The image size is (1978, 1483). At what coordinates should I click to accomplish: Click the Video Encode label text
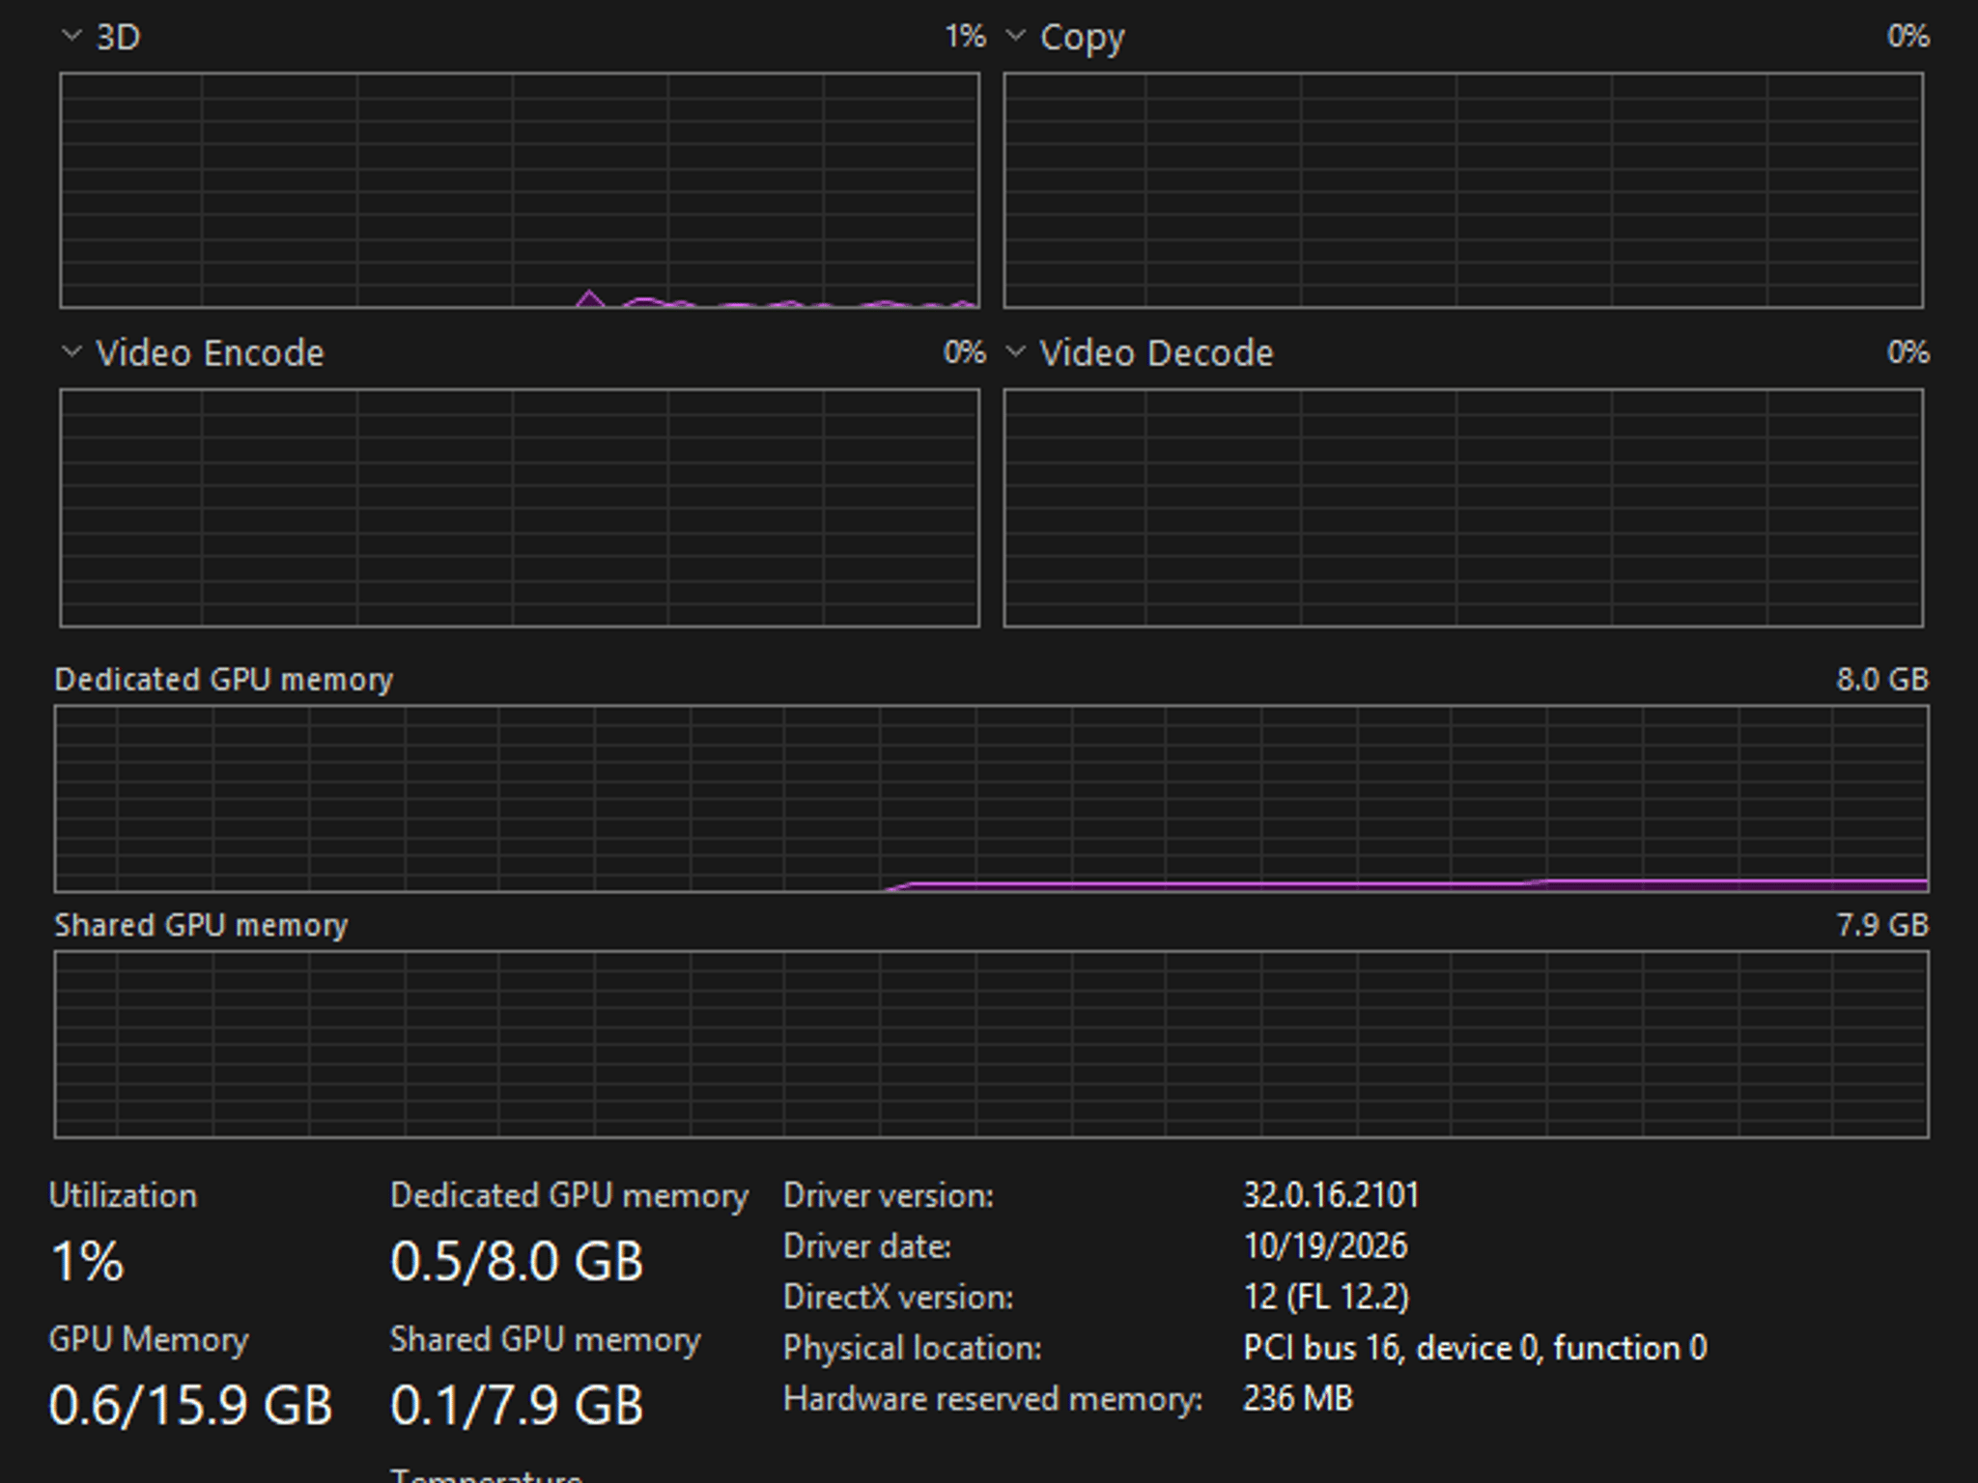click(211, 353)
